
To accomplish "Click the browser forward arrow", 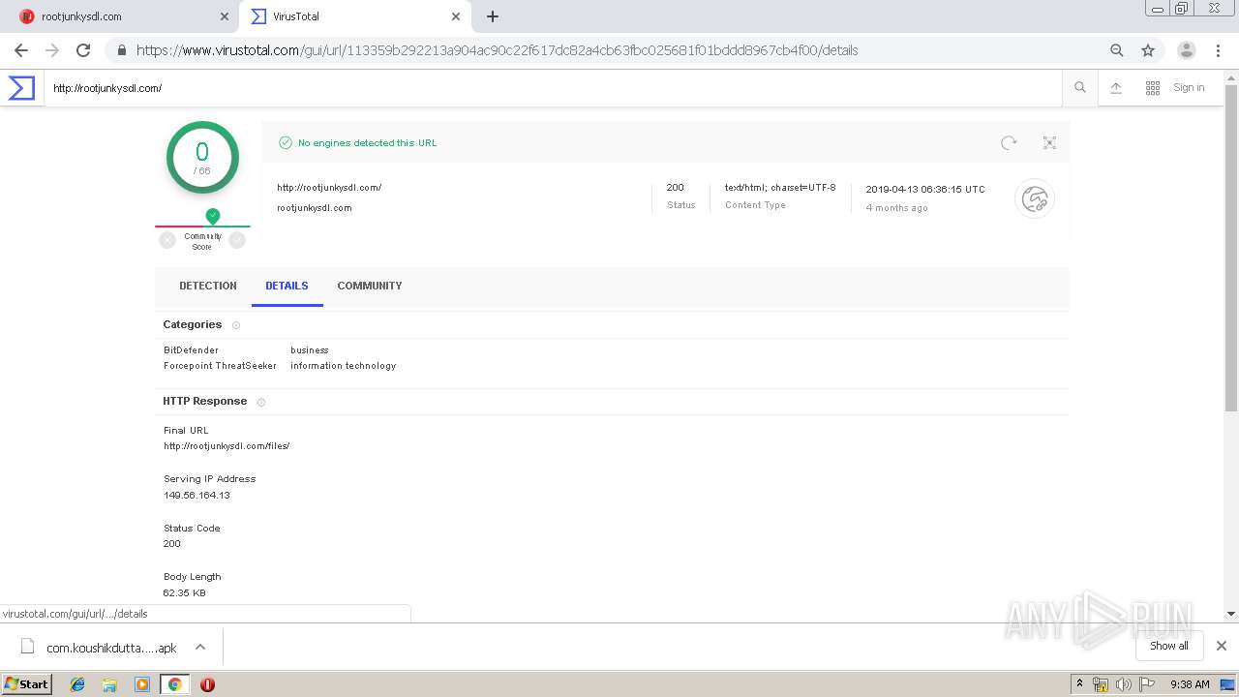I will click(52, 50).
